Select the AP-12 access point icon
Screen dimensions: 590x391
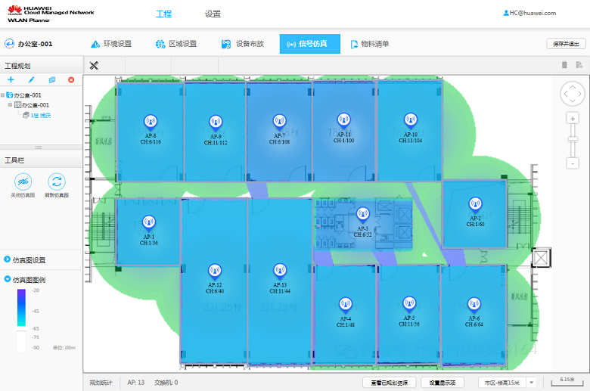click(x=215, y=271)
